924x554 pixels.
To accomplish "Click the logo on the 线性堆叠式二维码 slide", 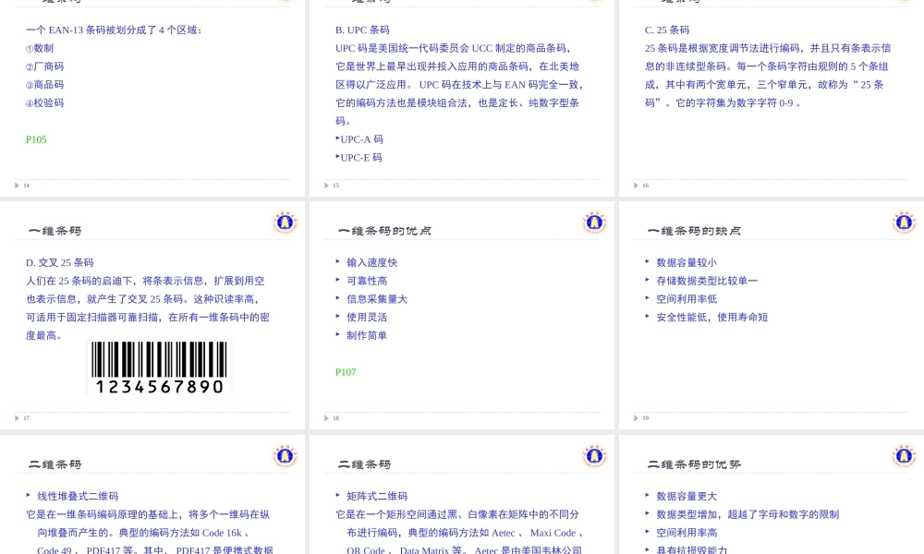I will click(x=285, y=455).
